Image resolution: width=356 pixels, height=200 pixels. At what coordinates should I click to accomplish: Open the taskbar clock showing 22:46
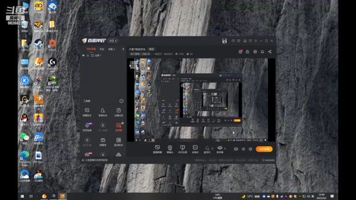321,196
